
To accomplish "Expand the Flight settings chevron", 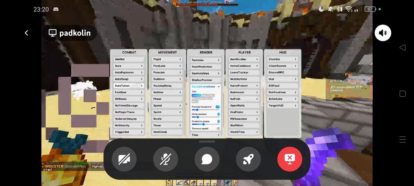I will click(x=180, y=59).
